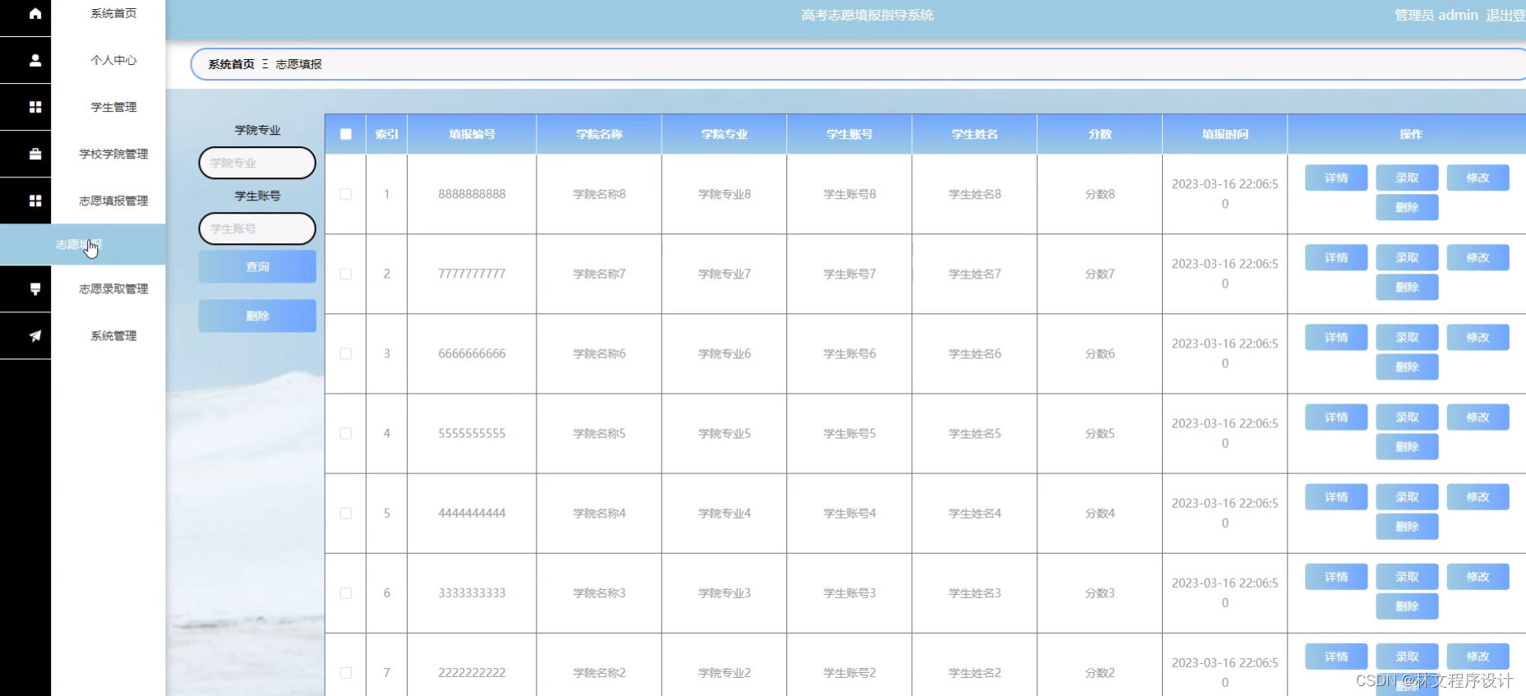Click 录取 button for row 3

coord(1407,337)
